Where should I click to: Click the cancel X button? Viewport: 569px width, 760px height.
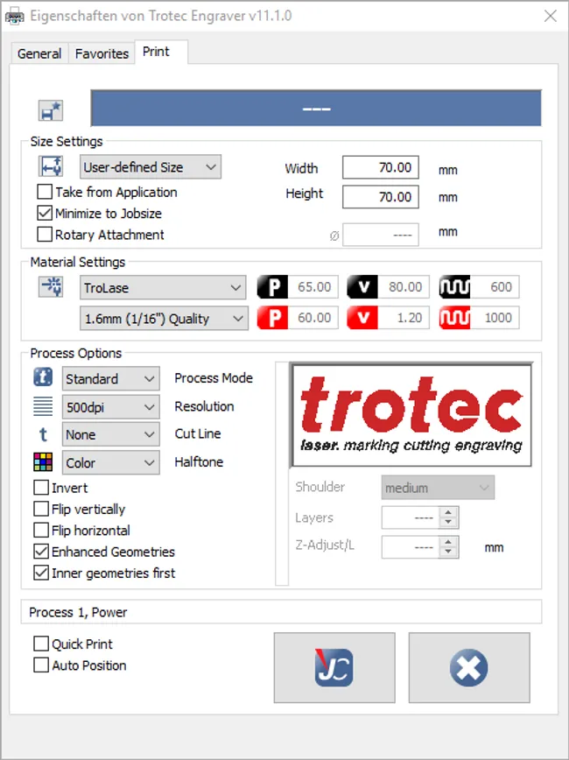[x=469, y=667]
